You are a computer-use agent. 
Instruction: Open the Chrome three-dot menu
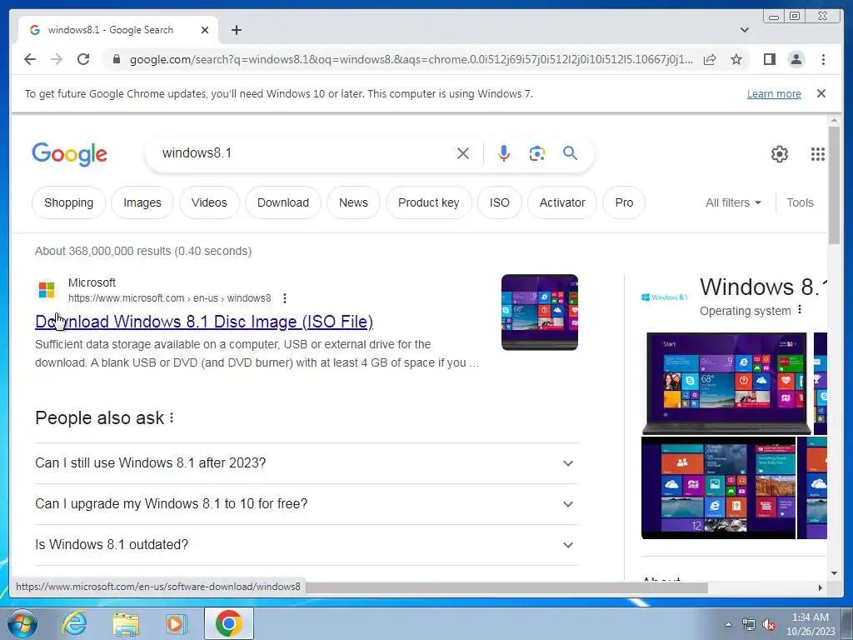click(823, 59)
